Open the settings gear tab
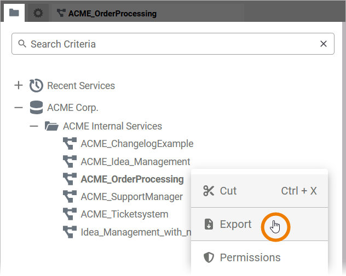The width and height of the screenshot is (346, 276). click(38, 13)
